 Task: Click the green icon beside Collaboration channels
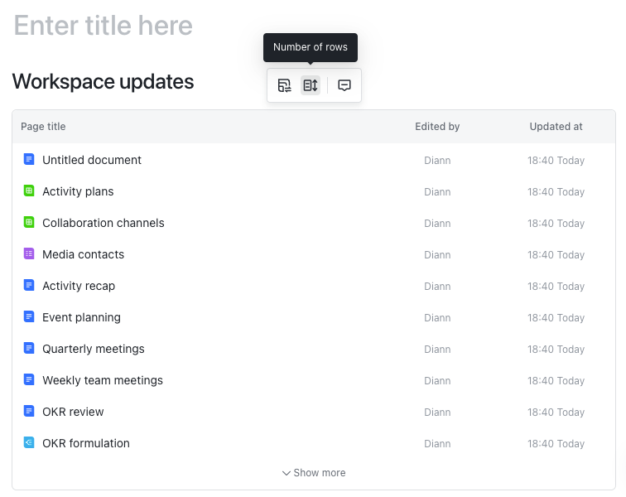(x=29, y=222)
